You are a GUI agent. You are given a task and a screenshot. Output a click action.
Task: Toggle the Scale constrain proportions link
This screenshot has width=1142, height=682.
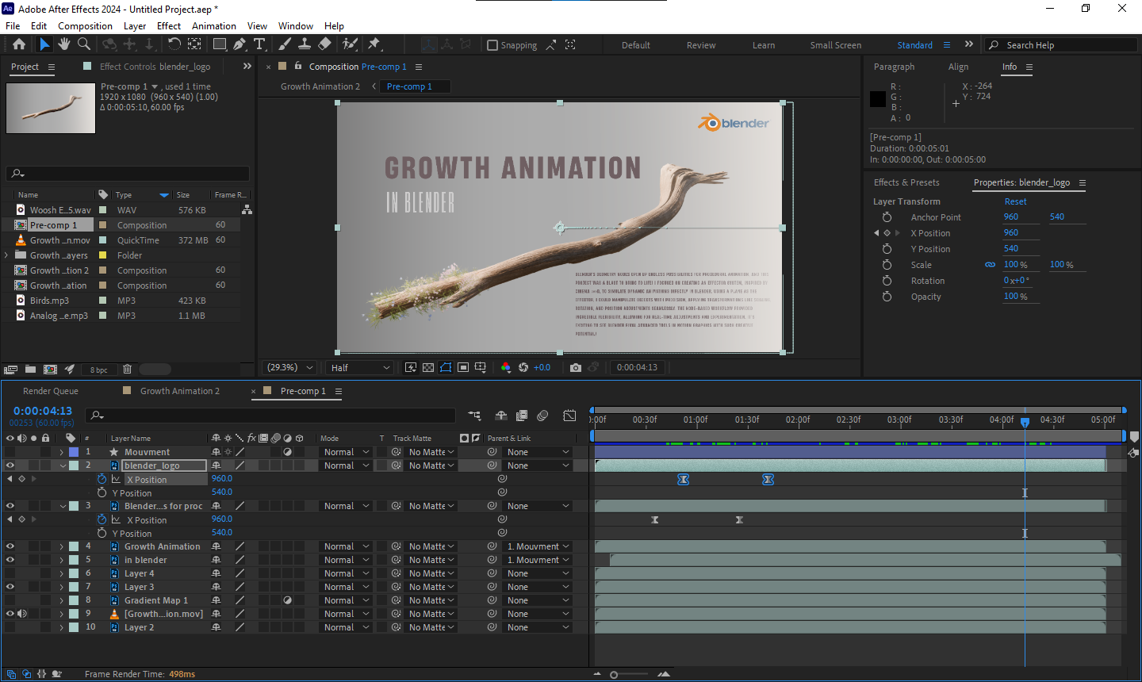click(990, 265)
